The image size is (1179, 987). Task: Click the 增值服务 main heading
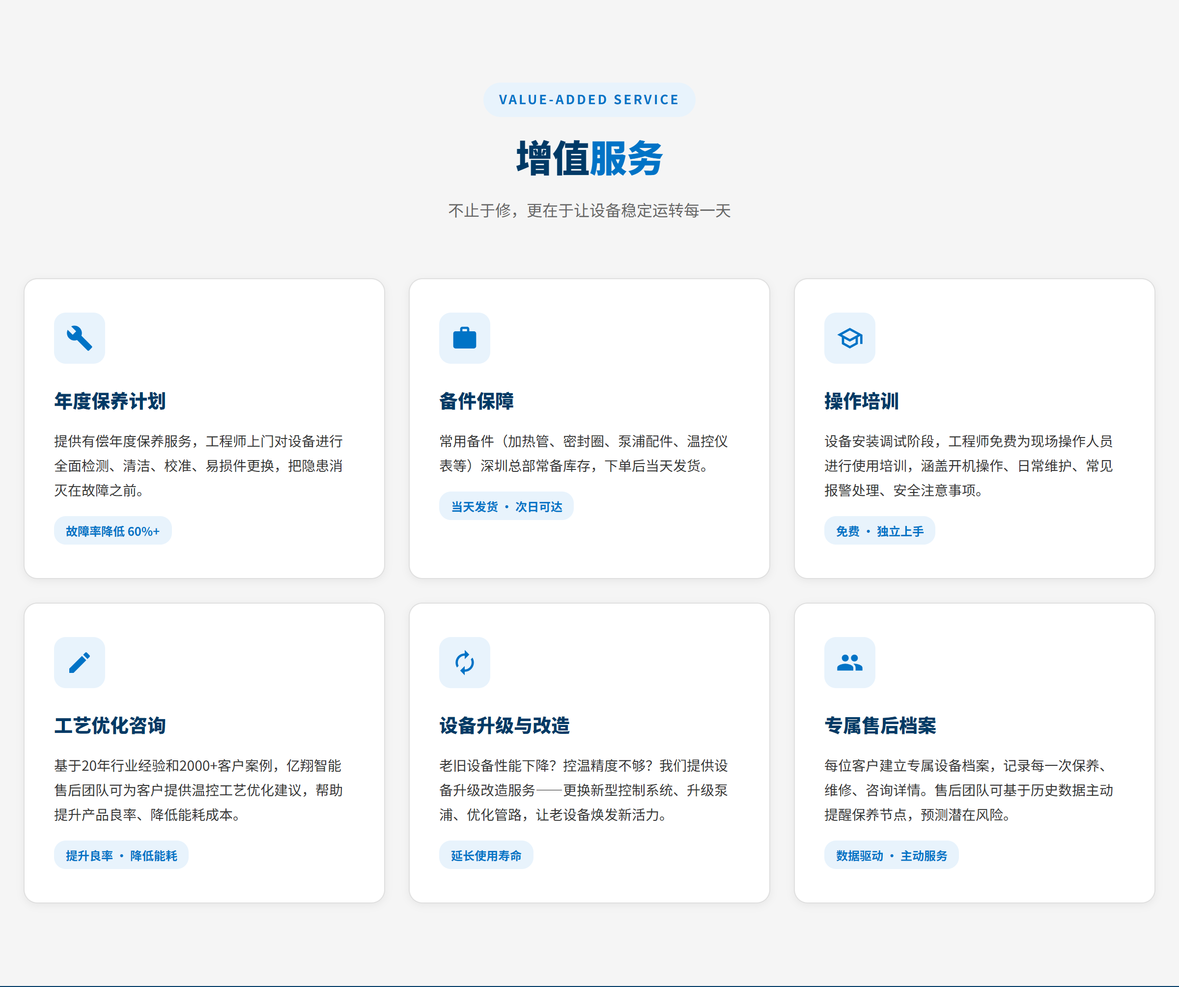click(x=589, y=158)
